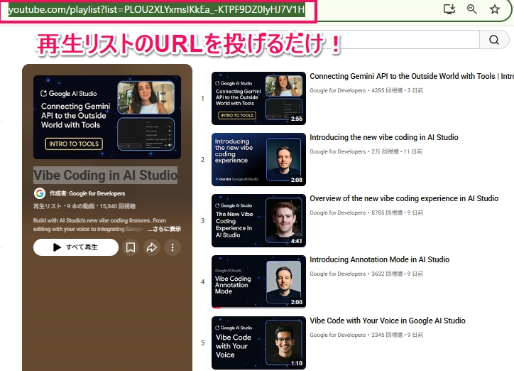Click the 2万 回視聴 view count
The image size is (514, 371).
[x=385, y=151]
